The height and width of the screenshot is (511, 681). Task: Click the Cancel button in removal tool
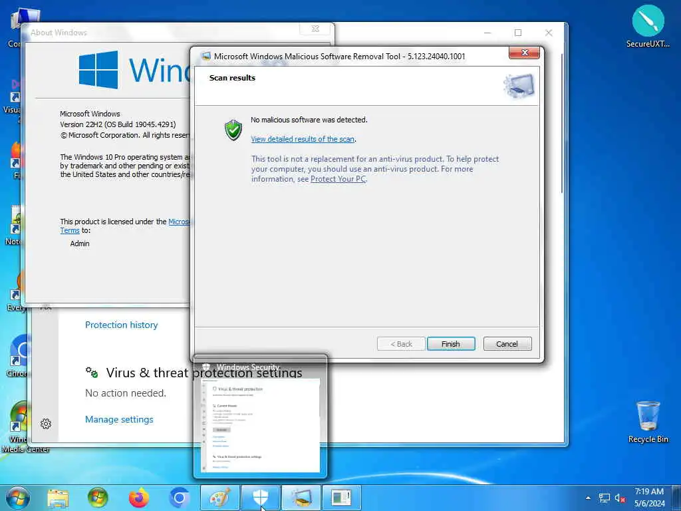point(507,344)
